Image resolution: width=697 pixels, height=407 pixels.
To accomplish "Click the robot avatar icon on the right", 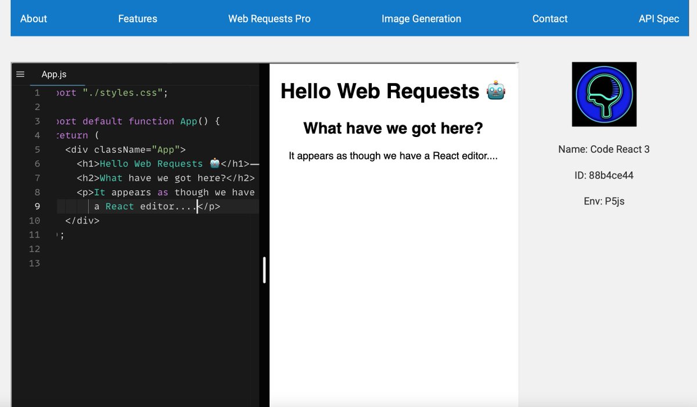I will click(604, 94).
